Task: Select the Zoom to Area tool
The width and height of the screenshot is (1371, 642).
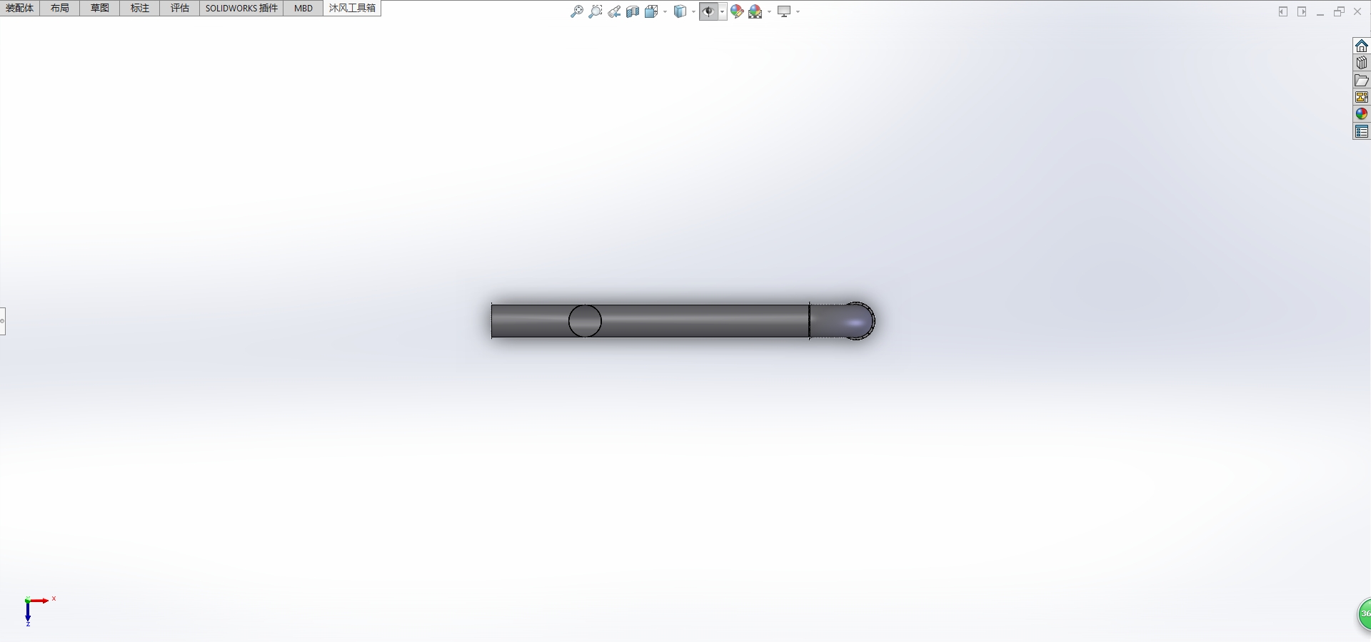Action: pyautogui.click(x=596, y=11)
